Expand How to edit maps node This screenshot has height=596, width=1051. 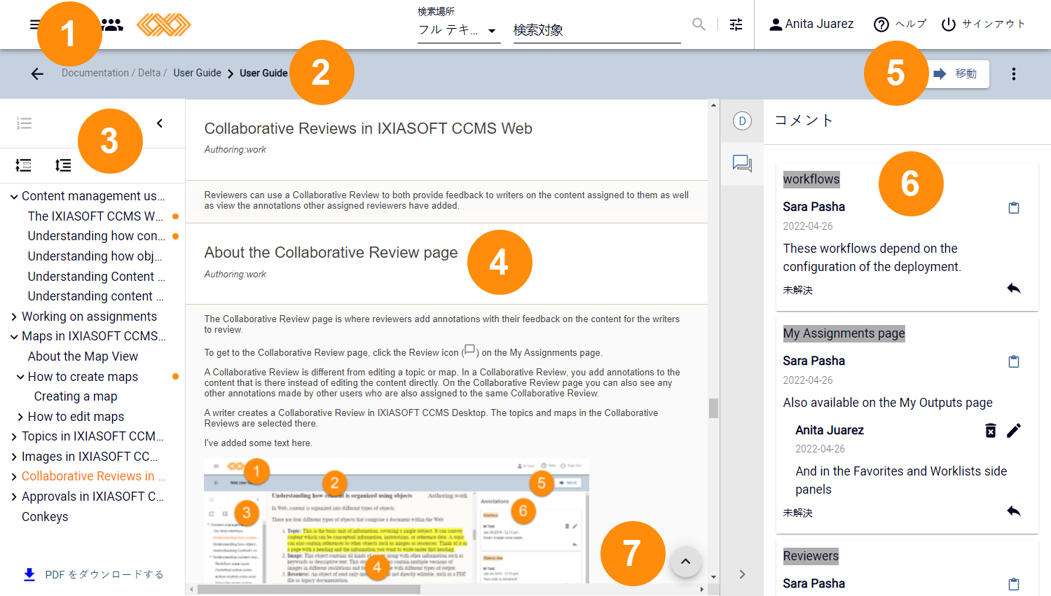click(20, 417)
